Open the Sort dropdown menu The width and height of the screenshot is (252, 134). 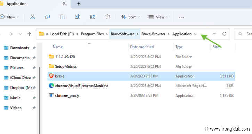(x=130, y=17)
